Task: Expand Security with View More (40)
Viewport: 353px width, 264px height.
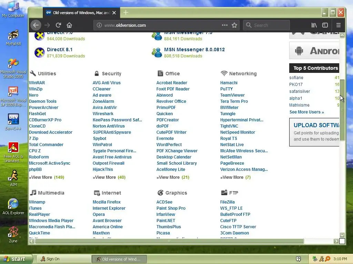Action: pos(109,177)
